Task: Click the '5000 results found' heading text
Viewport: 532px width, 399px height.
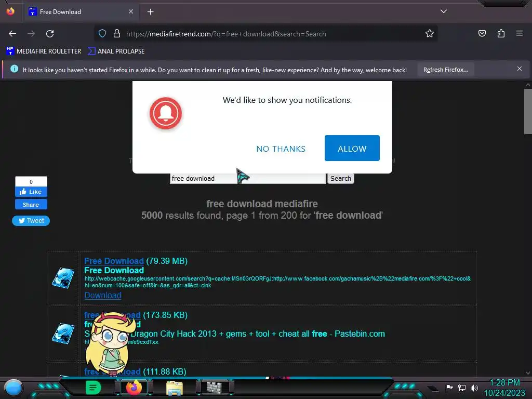Action: pyautogui.click(x=262, y=216)
